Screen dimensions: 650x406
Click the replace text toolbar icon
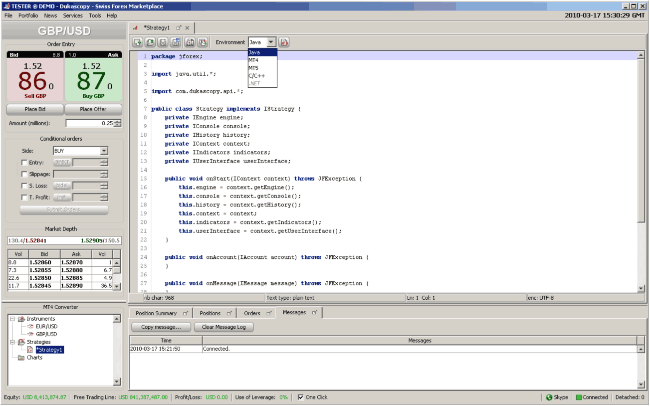coord(203,42)
